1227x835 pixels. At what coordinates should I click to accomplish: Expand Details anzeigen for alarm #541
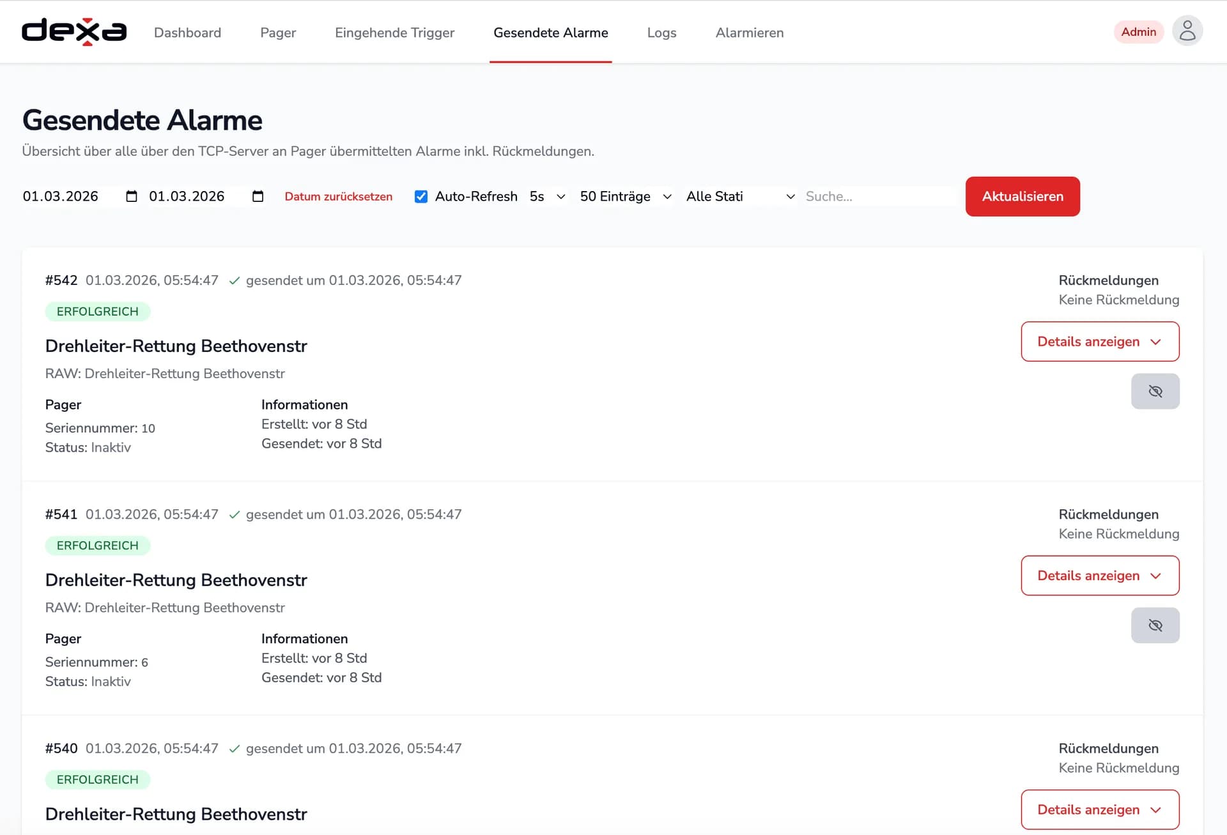[1099, 576]
